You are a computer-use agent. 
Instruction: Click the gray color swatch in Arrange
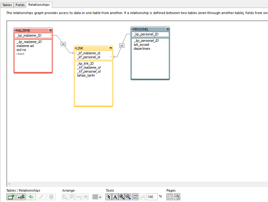tap(95, 197)
